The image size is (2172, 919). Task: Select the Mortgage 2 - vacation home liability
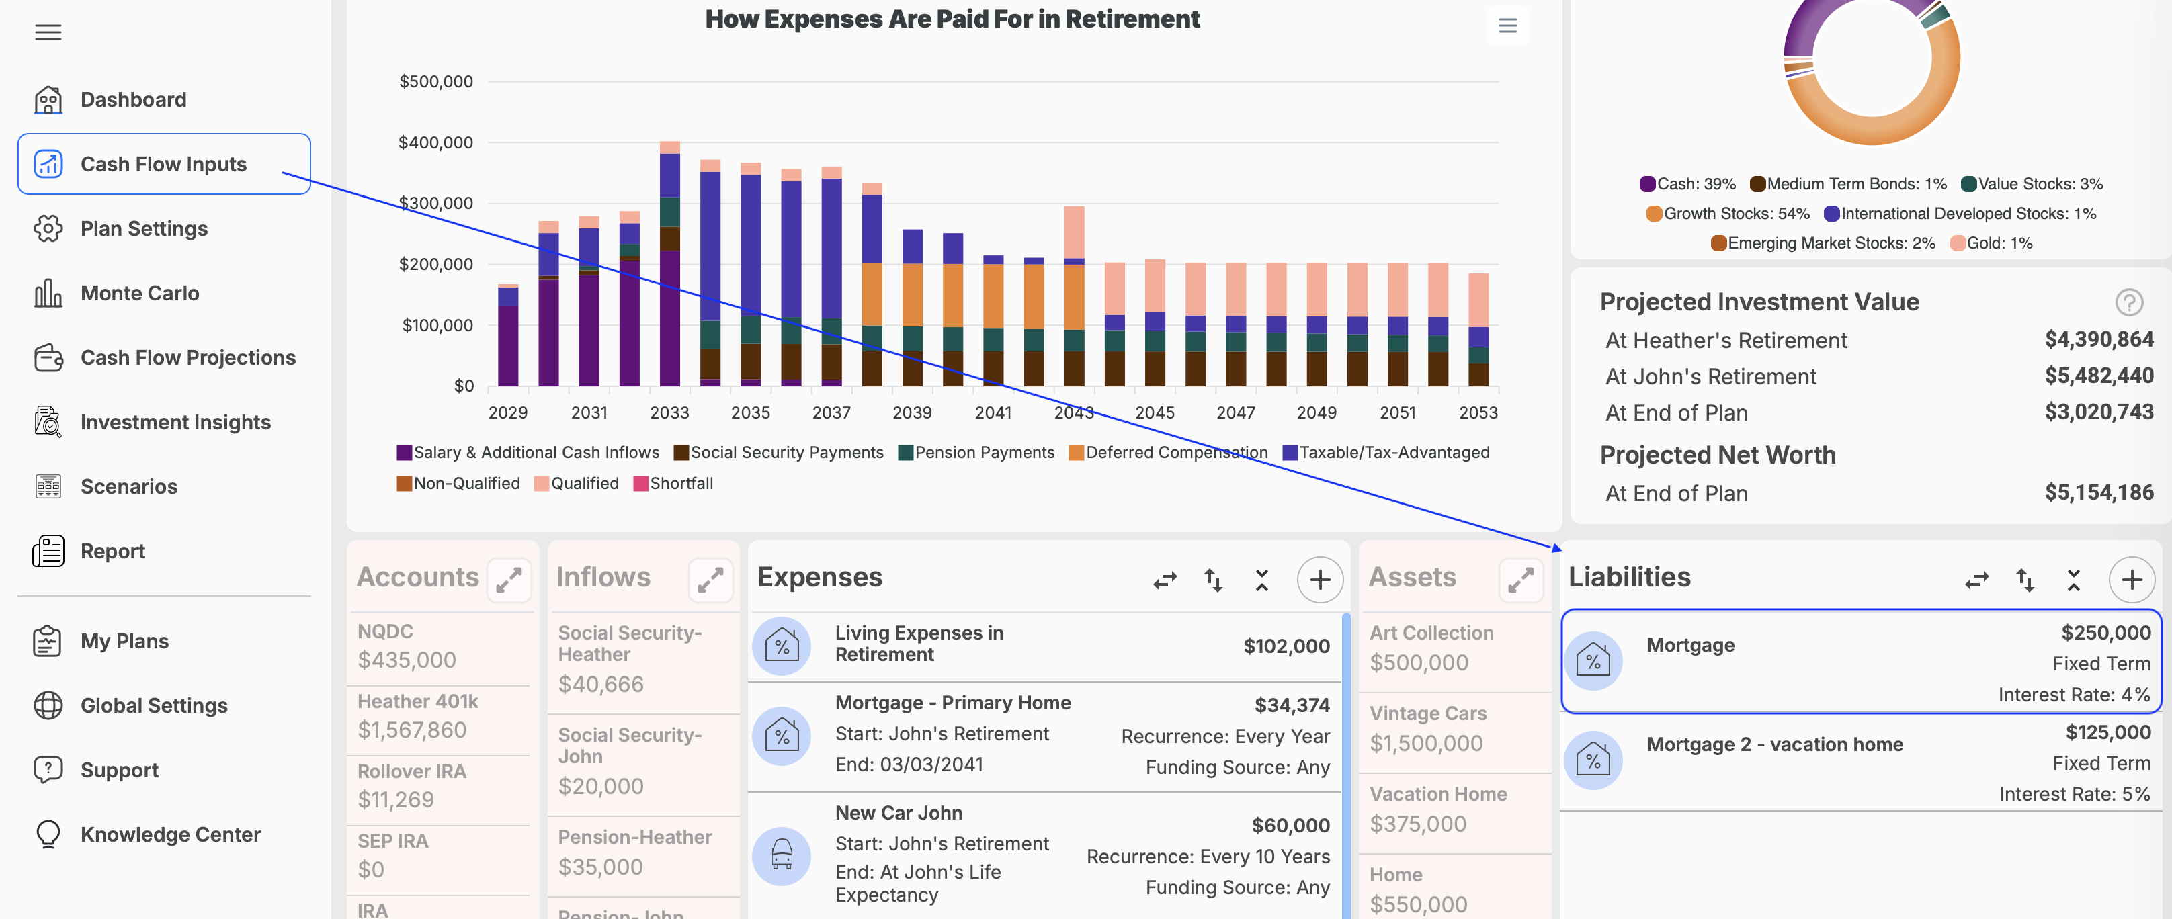point(1861,761)
